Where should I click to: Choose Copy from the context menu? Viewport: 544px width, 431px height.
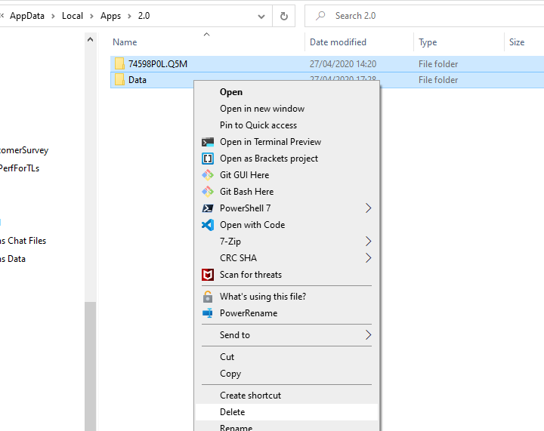pos(286,374)
